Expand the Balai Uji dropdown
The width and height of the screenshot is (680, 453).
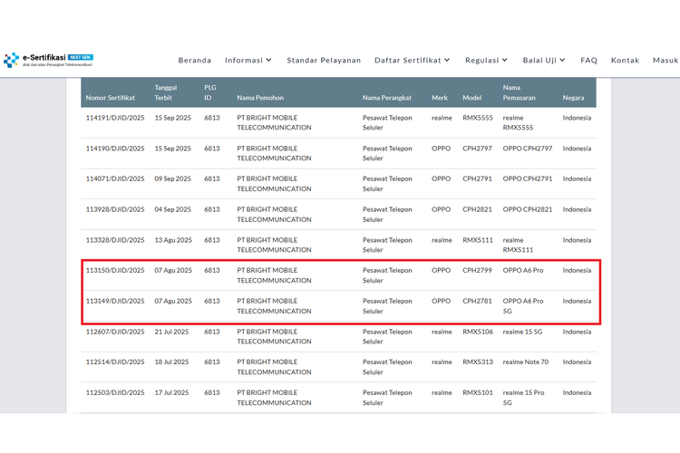[x=544, y=61]
